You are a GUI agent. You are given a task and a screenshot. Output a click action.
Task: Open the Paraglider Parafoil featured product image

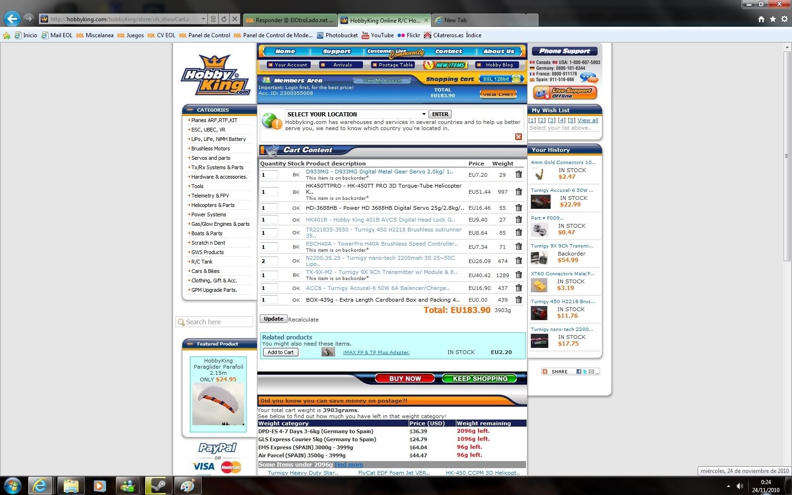pyautogui.click(x=218, y=404)
